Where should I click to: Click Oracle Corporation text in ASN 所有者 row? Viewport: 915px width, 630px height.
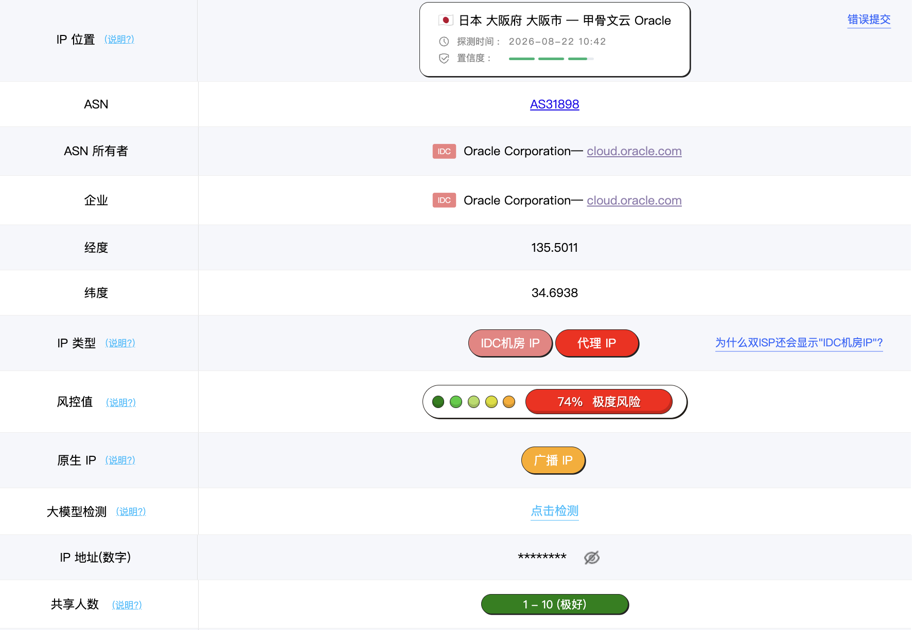click(x=517, y=151)
